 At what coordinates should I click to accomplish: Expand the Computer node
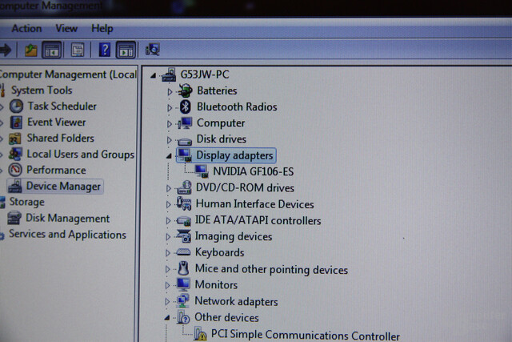(169, 124)
